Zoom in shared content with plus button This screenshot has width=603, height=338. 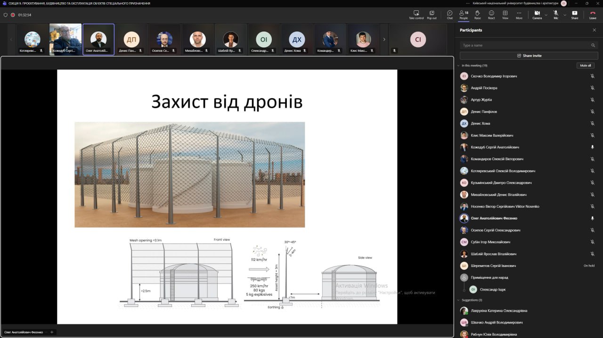pos(52,332)
